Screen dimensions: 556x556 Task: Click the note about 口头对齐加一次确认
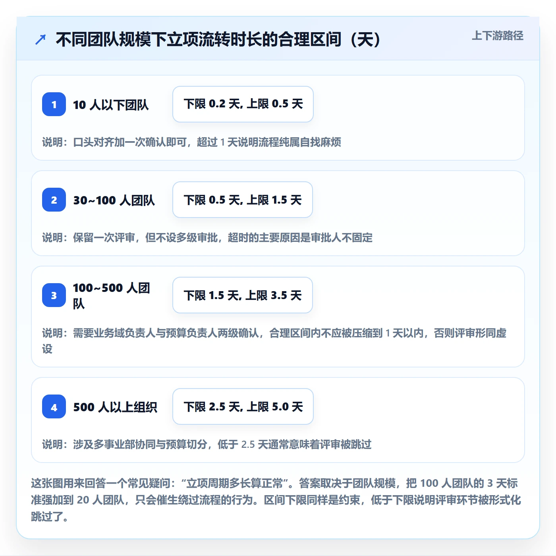click(191, 142)
